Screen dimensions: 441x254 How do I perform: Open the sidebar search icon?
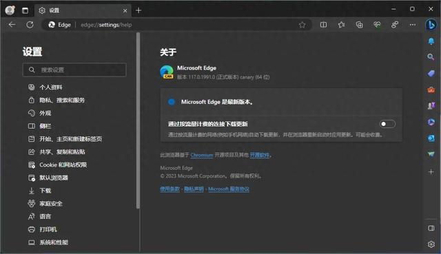click(431, 57)
